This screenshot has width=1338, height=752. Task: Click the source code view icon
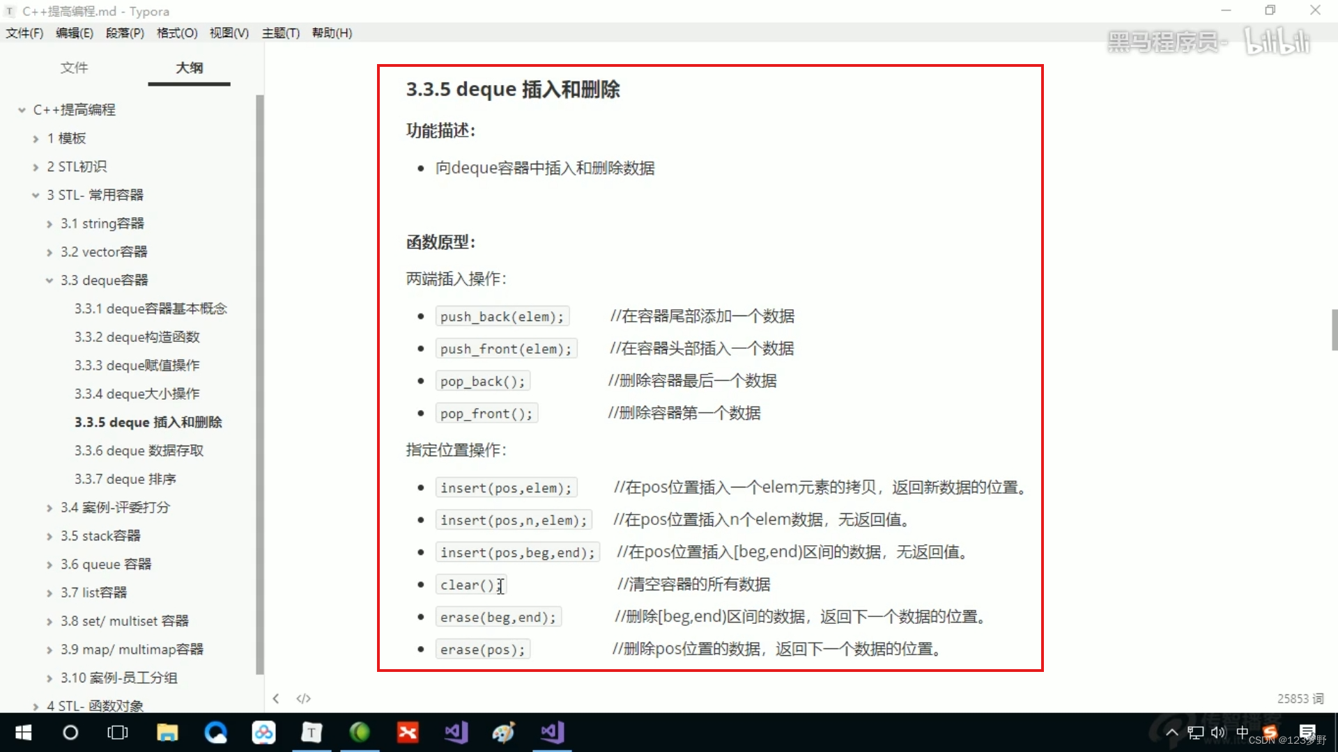coord(304,699)
